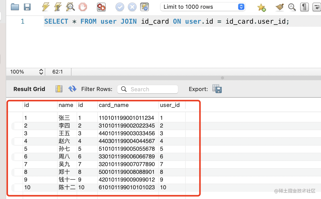This screenshot has height=199, width=321.
Task: Click card number 440101199003033456
Action: click(x=127, y=133)
